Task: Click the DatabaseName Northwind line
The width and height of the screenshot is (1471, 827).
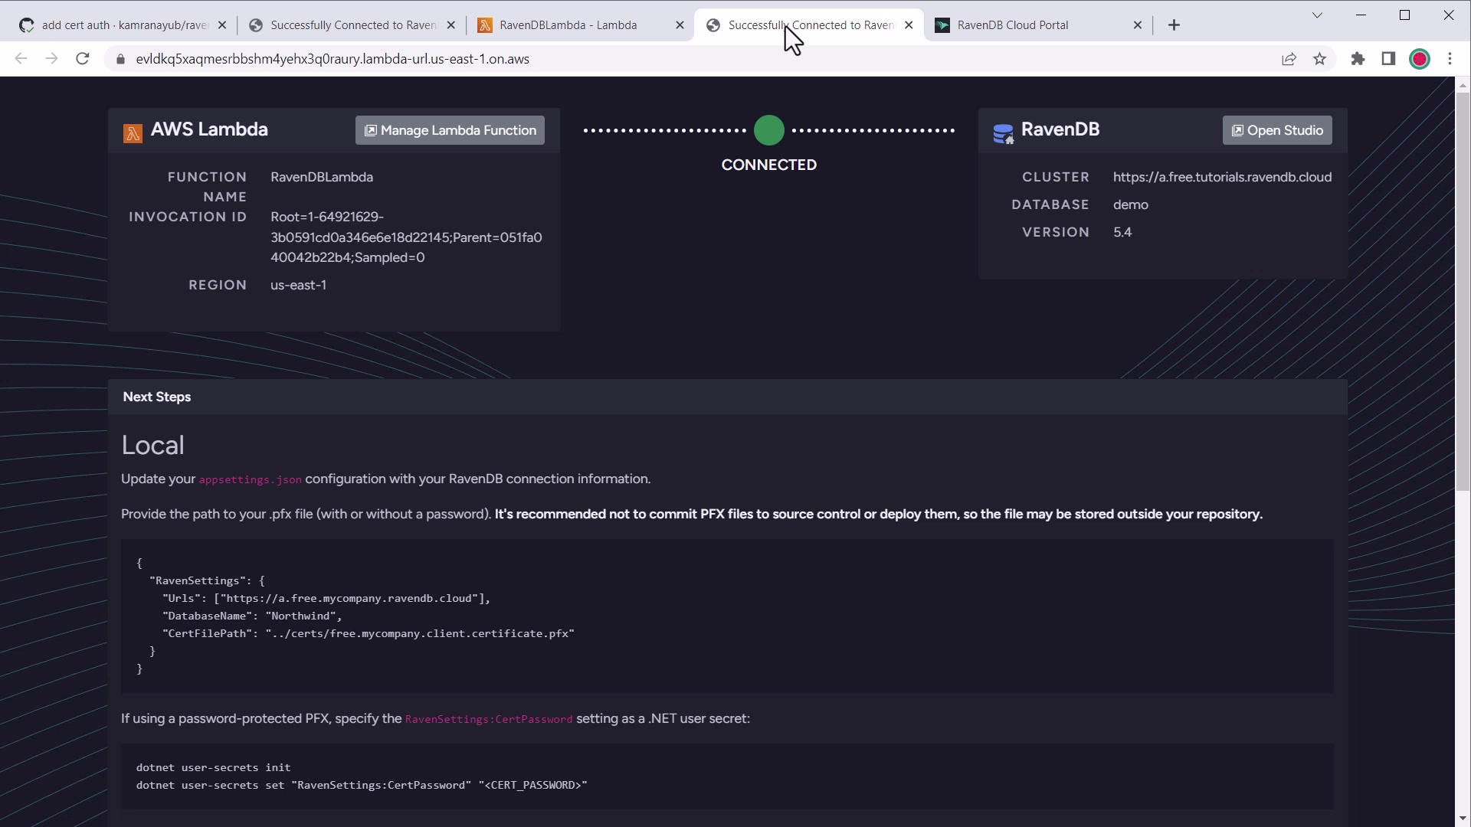Action: 251,616
